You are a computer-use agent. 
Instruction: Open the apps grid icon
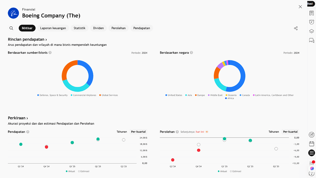312,153
